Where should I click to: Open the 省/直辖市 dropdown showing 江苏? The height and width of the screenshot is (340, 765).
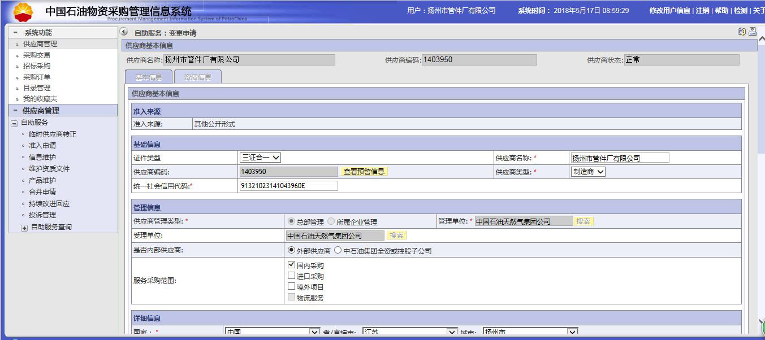409,332
